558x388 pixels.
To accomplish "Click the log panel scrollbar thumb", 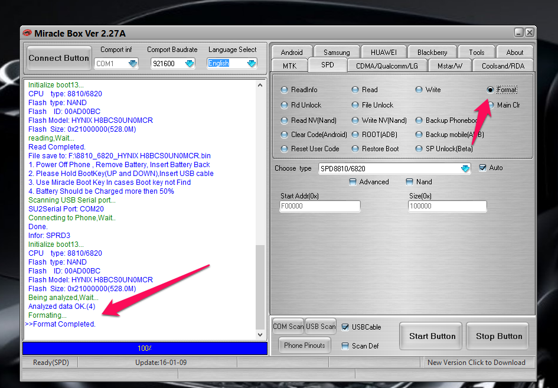I will (260, 287).
